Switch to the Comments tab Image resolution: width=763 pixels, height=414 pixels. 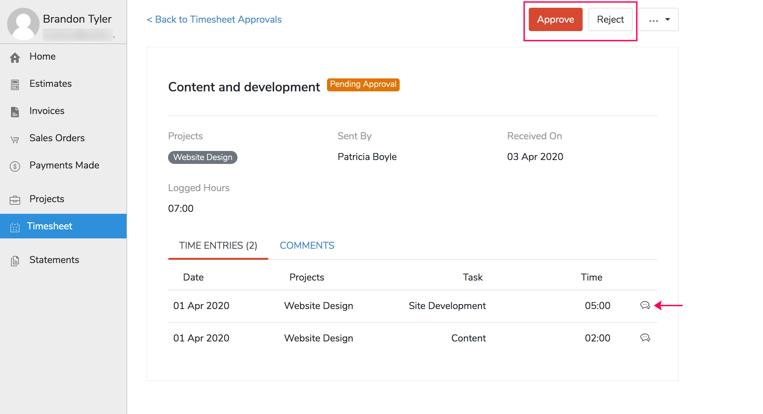click(x=307, y=245)
